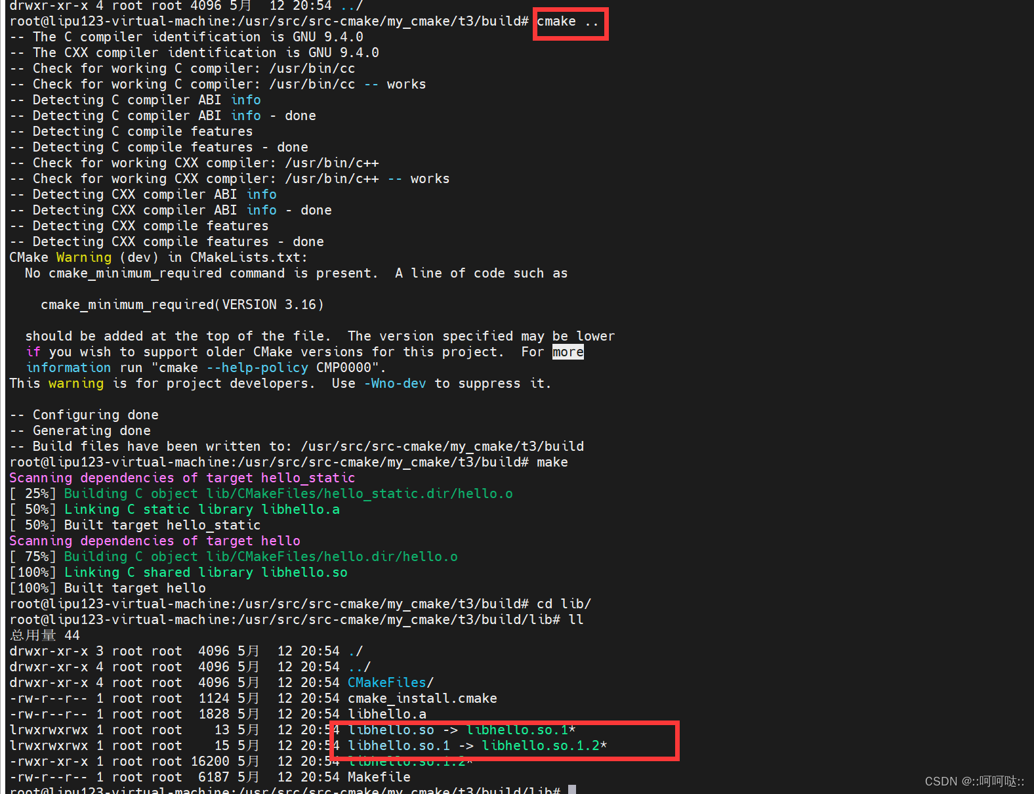
Task: Click 'Check for working CXX compiler: /usr/bin/c++ -- works'
Action: click(230, 178)
